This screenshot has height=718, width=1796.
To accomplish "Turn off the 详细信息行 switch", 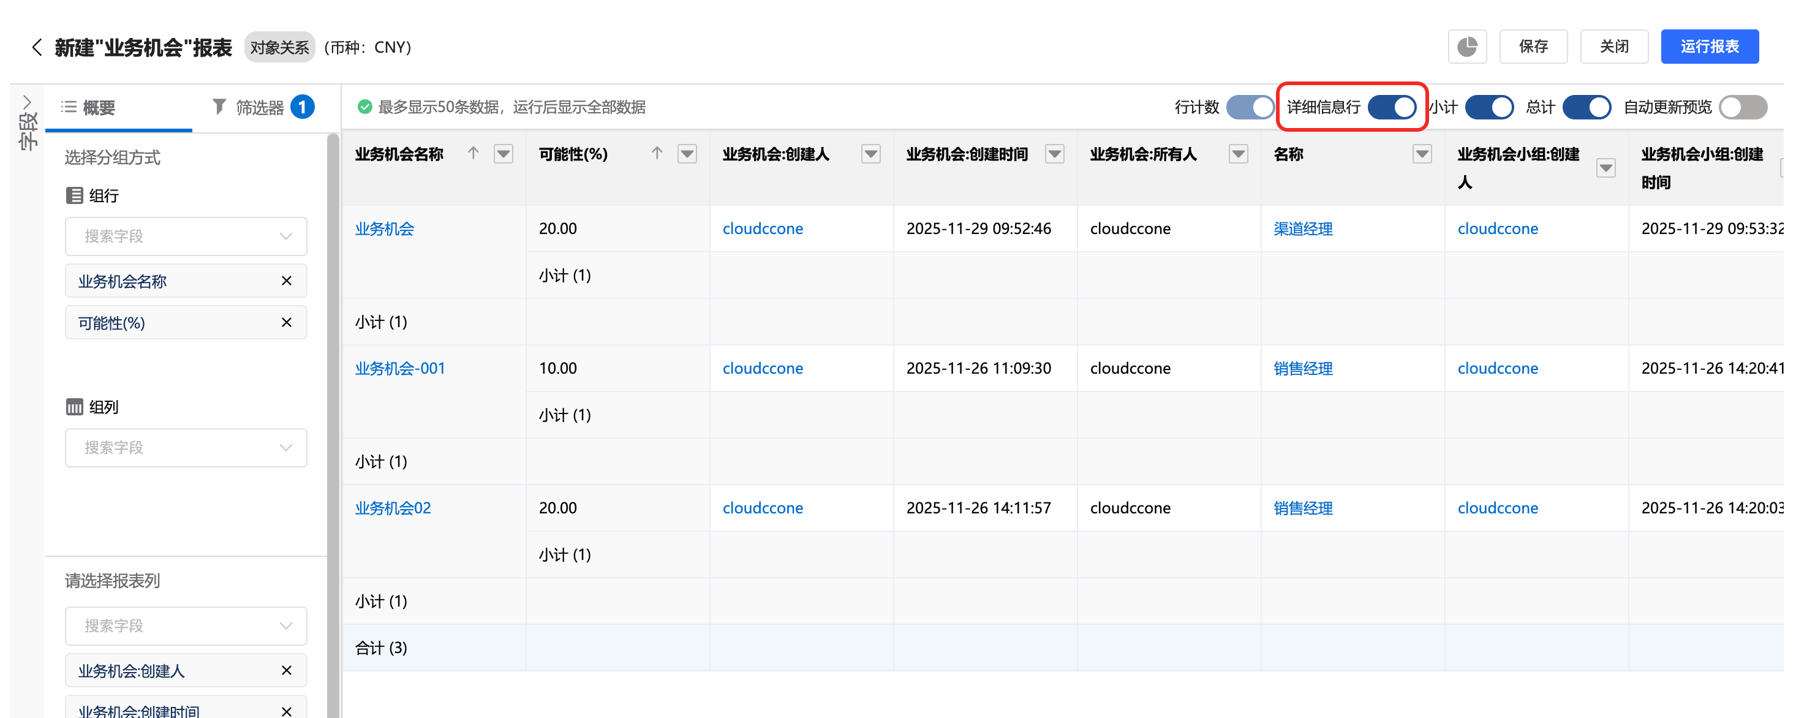I will point(1391,107).
